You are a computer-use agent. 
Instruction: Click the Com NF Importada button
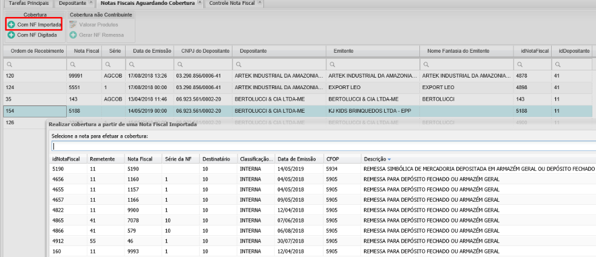(34, 25)
